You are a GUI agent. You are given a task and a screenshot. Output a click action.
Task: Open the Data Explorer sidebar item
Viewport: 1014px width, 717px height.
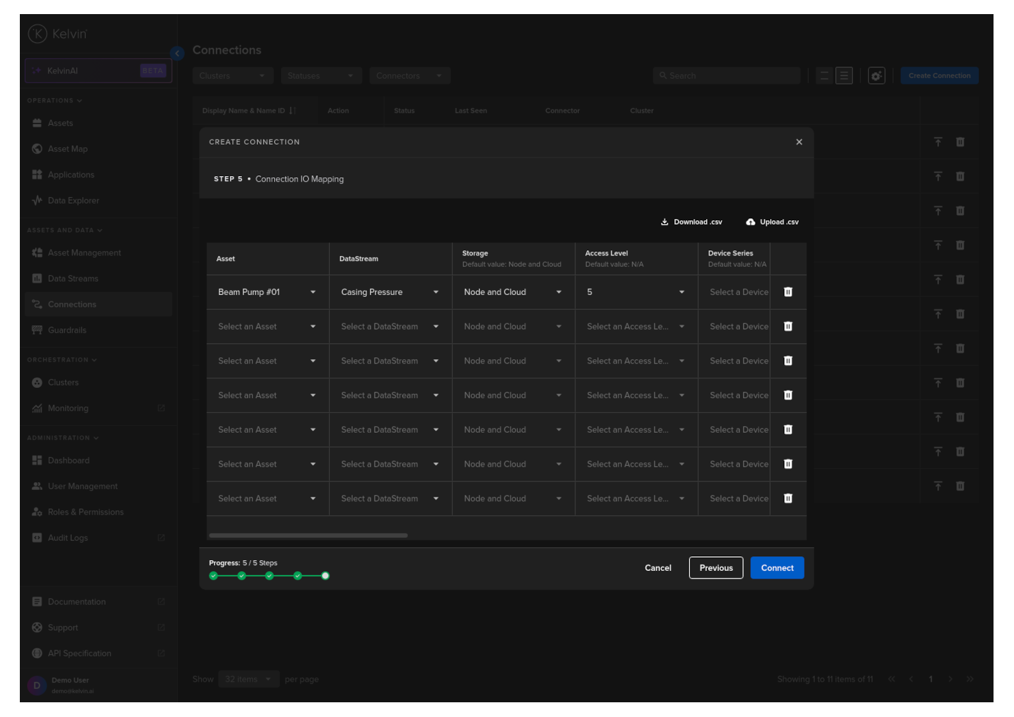pos(73,200)
